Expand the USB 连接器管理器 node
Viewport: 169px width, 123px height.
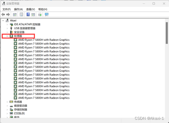pyautogui.click(x=7, y=28)
